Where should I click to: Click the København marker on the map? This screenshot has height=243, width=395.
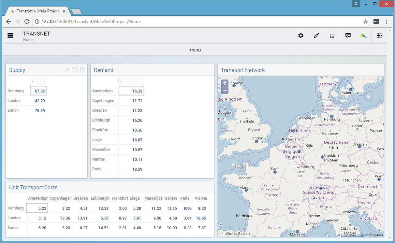click(x=351, y=89)
